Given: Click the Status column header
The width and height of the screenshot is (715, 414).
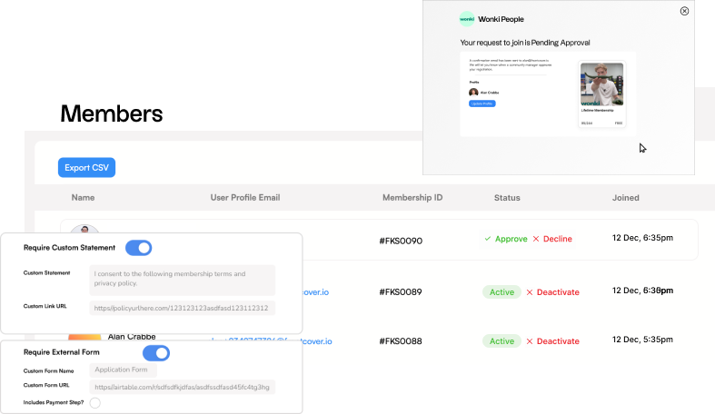Looking at the screenshot, I should pos(507,197).
